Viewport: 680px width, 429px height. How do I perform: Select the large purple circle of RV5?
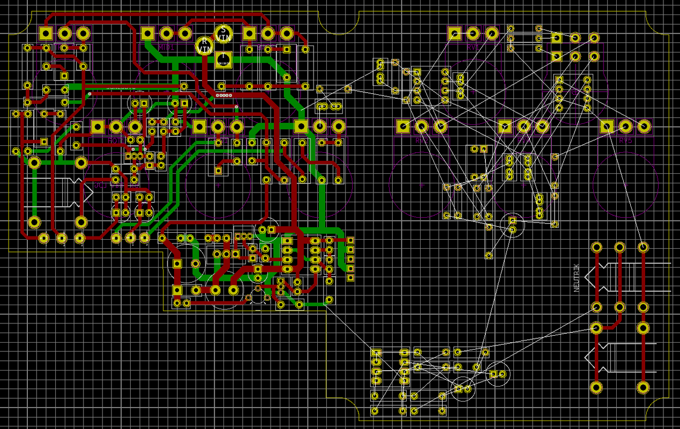[x=625, y=185]
